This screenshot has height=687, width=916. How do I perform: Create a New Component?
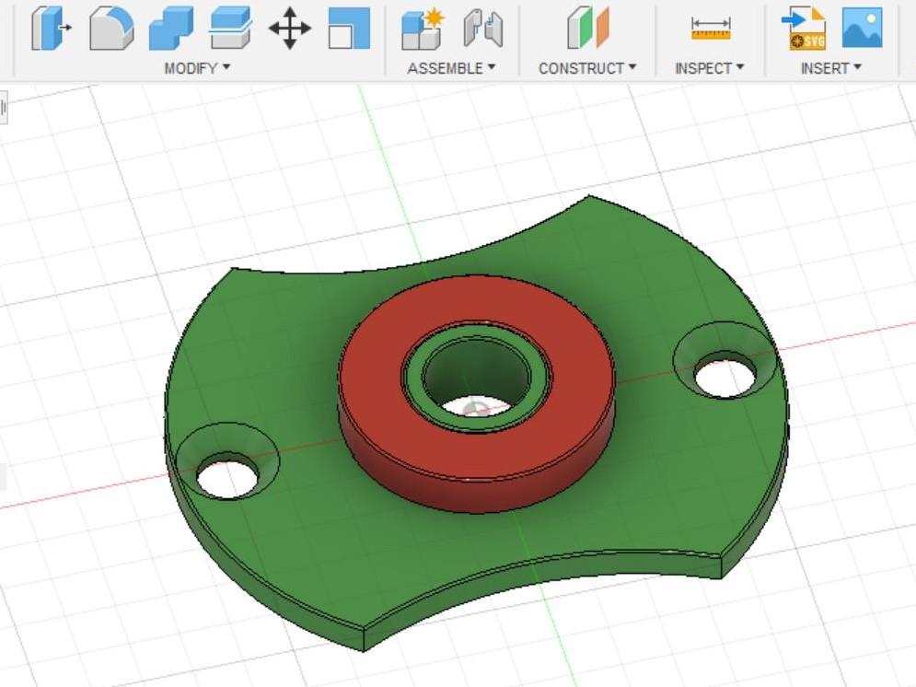point(423,29)
